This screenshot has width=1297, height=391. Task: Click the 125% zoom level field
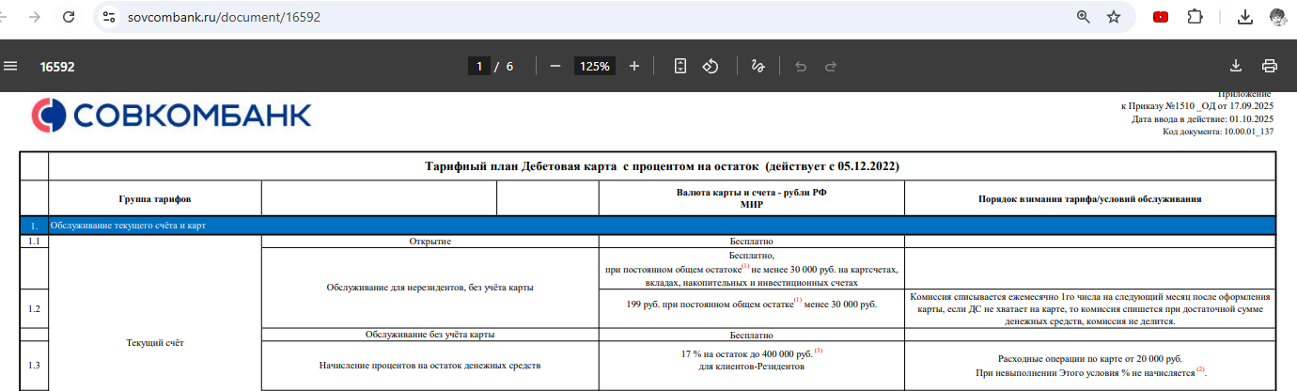coord(594,66)
